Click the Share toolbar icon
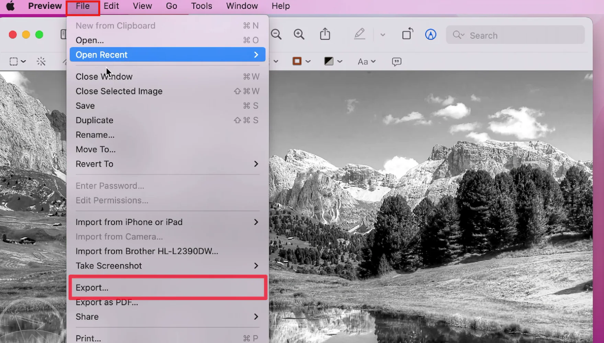Screen dimensions: 604x343 tap(325, 34)
